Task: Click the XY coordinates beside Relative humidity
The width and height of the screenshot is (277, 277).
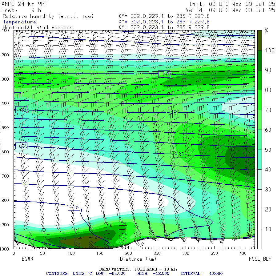Action: (x=164, y=16)
